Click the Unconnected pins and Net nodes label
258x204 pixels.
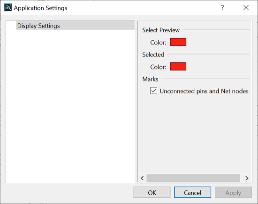204,91
